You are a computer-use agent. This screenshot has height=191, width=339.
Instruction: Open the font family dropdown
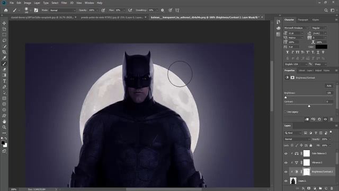click(x=296, y=28)
